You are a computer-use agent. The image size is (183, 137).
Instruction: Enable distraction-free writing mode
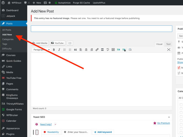tap(168, 50)
